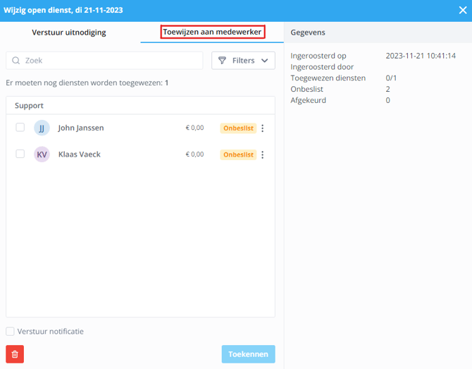
Task: Click the John Janssen employee name
Action: tap(81, 128)
